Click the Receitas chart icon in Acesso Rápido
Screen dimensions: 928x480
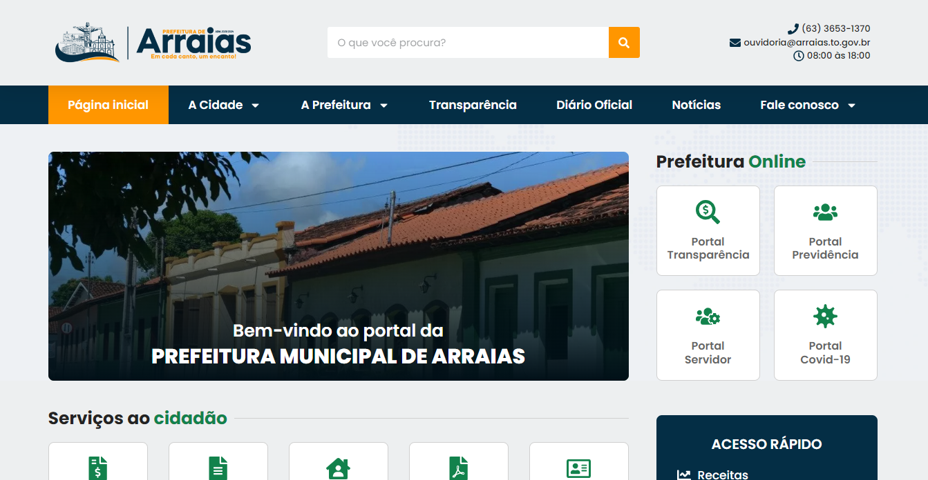point(683,474)
